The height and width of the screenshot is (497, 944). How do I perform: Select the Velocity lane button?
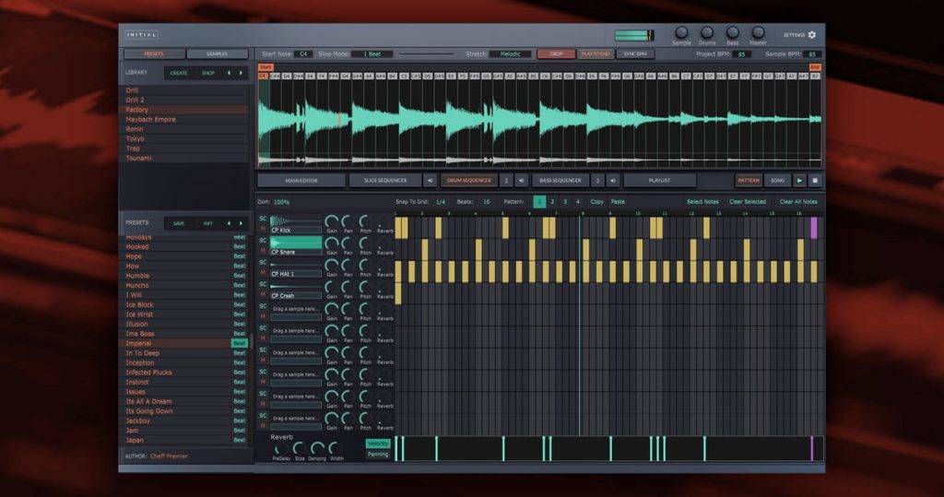pos(377,444)
